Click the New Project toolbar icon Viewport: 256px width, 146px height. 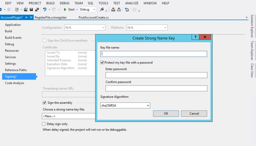17,10
